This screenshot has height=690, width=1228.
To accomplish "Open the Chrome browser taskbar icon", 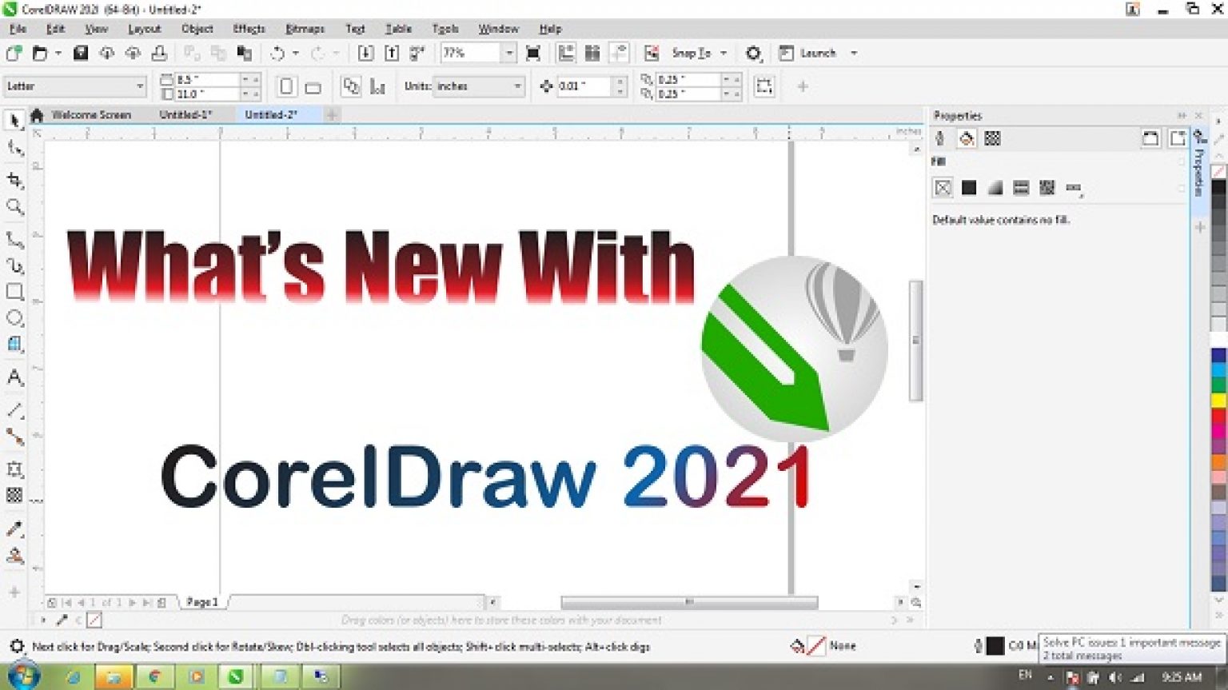I will pos(154,676).
